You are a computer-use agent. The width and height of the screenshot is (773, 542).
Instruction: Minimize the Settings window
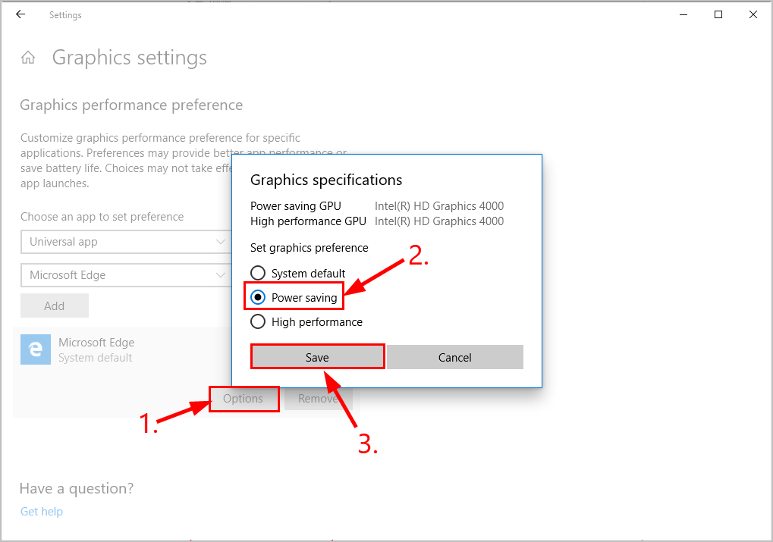tap(683, 15)
